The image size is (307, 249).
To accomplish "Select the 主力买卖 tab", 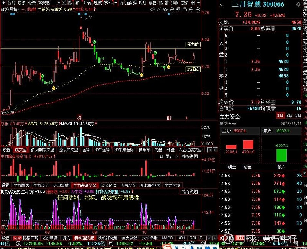I will [x=172, y=186].
